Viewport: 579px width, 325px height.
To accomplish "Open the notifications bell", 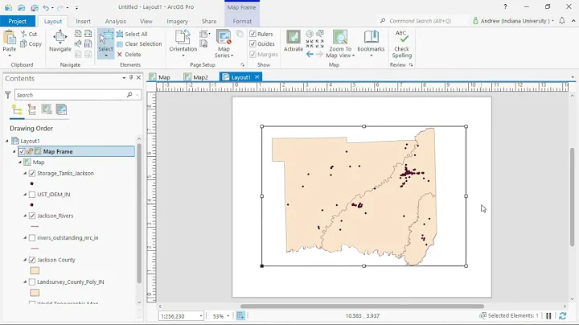I will (x=562, y=21).
